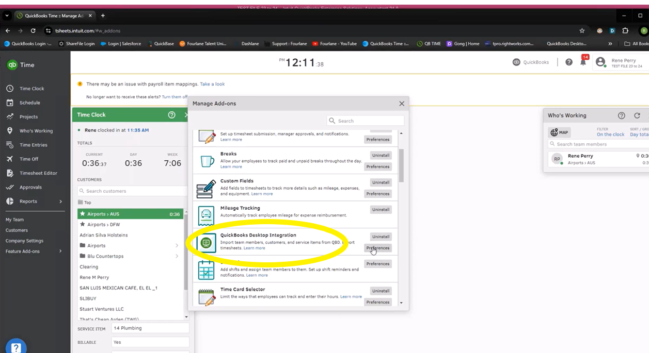649x353 pixels.
Task: Go to Approvals in the sidebar
Action: pos(30,188)
